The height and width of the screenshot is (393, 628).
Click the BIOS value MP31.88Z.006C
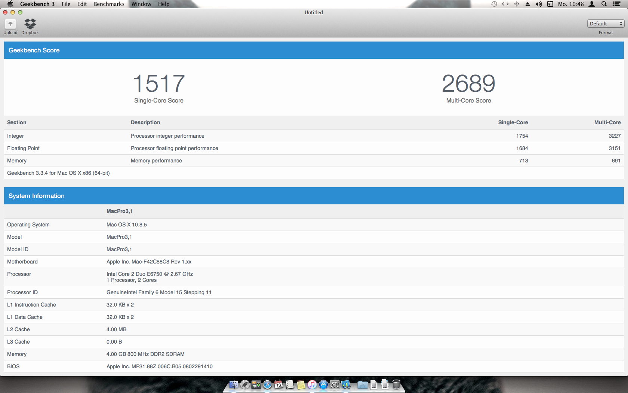(160, 366)
